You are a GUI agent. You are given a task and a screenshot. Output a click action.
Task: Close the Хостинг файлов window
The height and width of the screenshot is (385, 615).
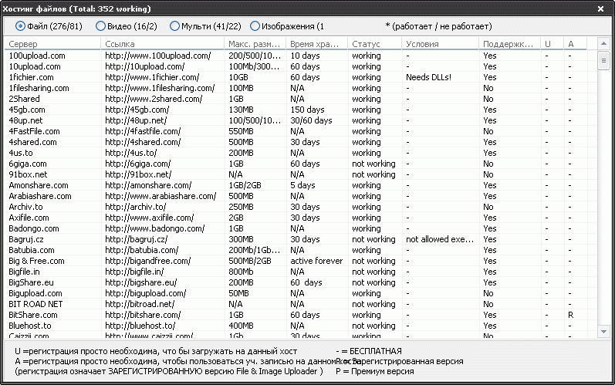[600, 8]
